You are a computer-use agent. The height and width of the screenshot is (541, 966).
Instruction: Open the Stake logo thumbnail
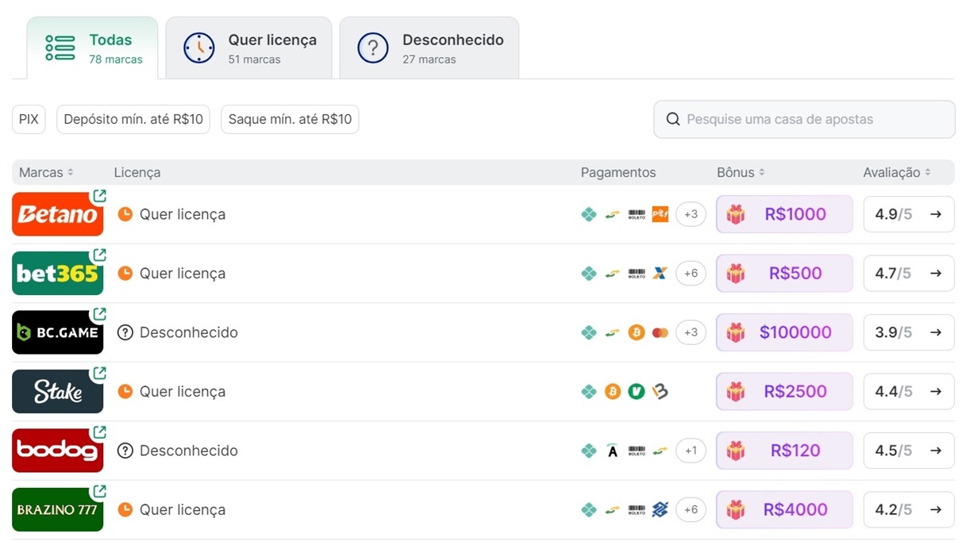pyautogui.click(x=57, y=392)
